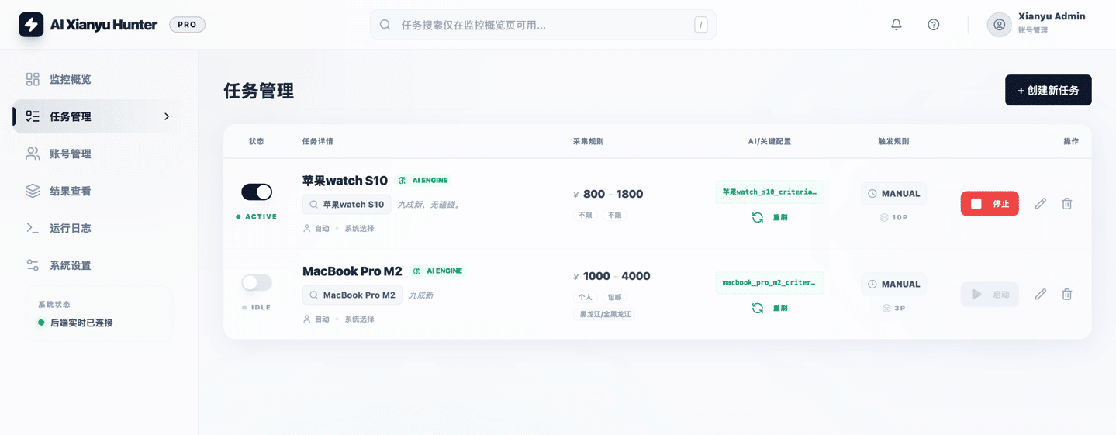Viewport: 1116px width, 435px height.
Task: Click the PRO badge next to the app name
Action: pyautogui.click(x=187, y=25)
